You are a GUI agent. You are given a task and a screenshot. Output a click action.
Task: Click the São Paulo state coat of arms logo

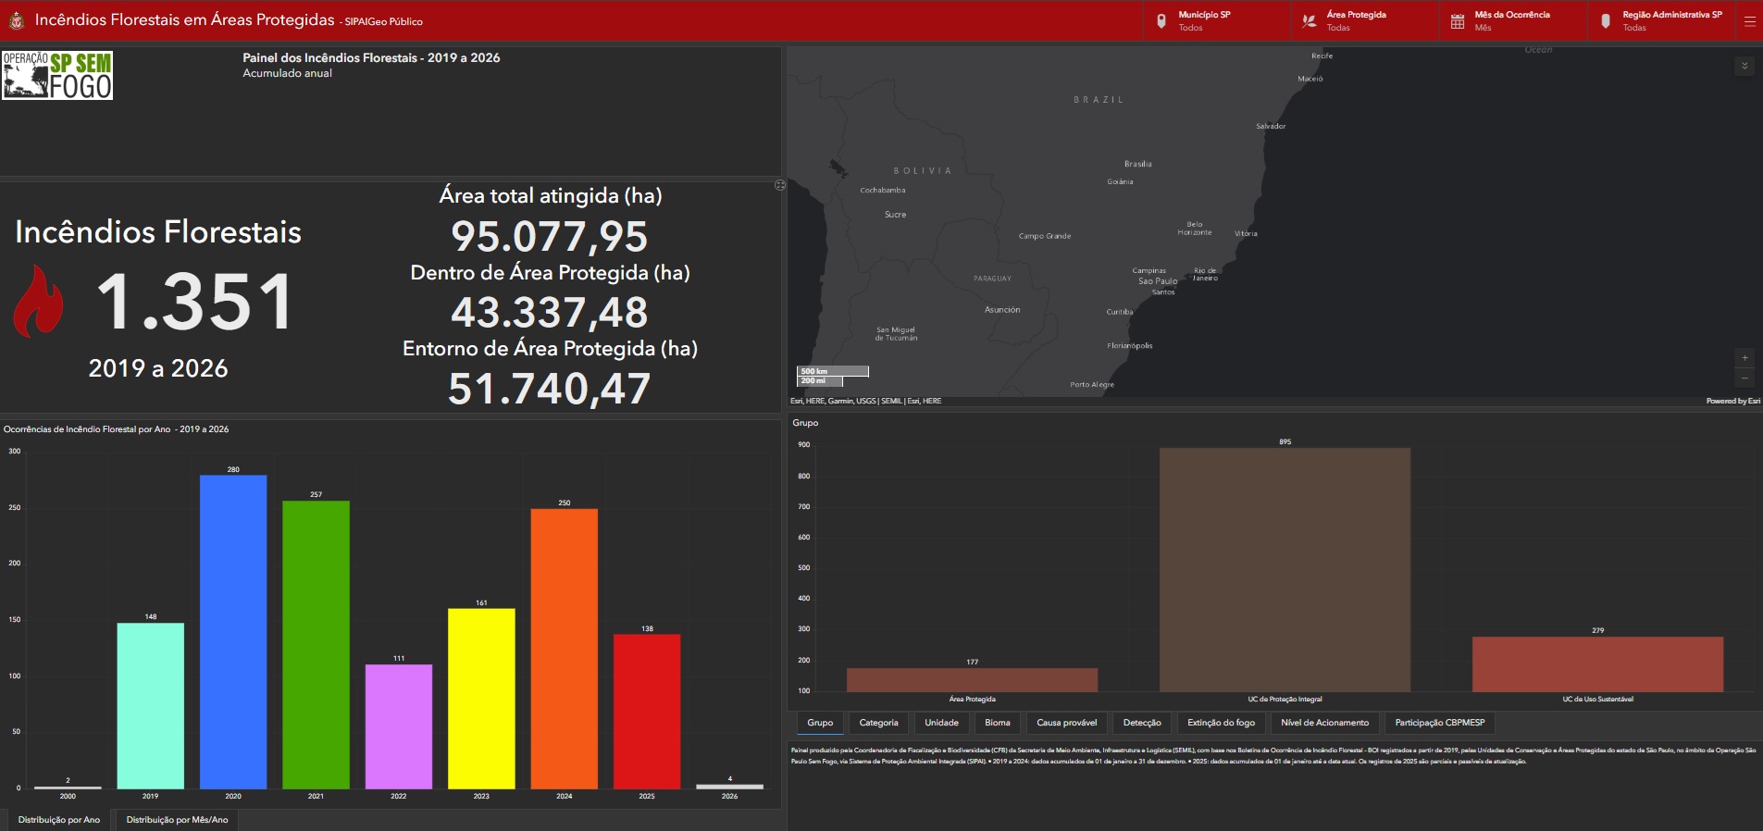(16, 19)
